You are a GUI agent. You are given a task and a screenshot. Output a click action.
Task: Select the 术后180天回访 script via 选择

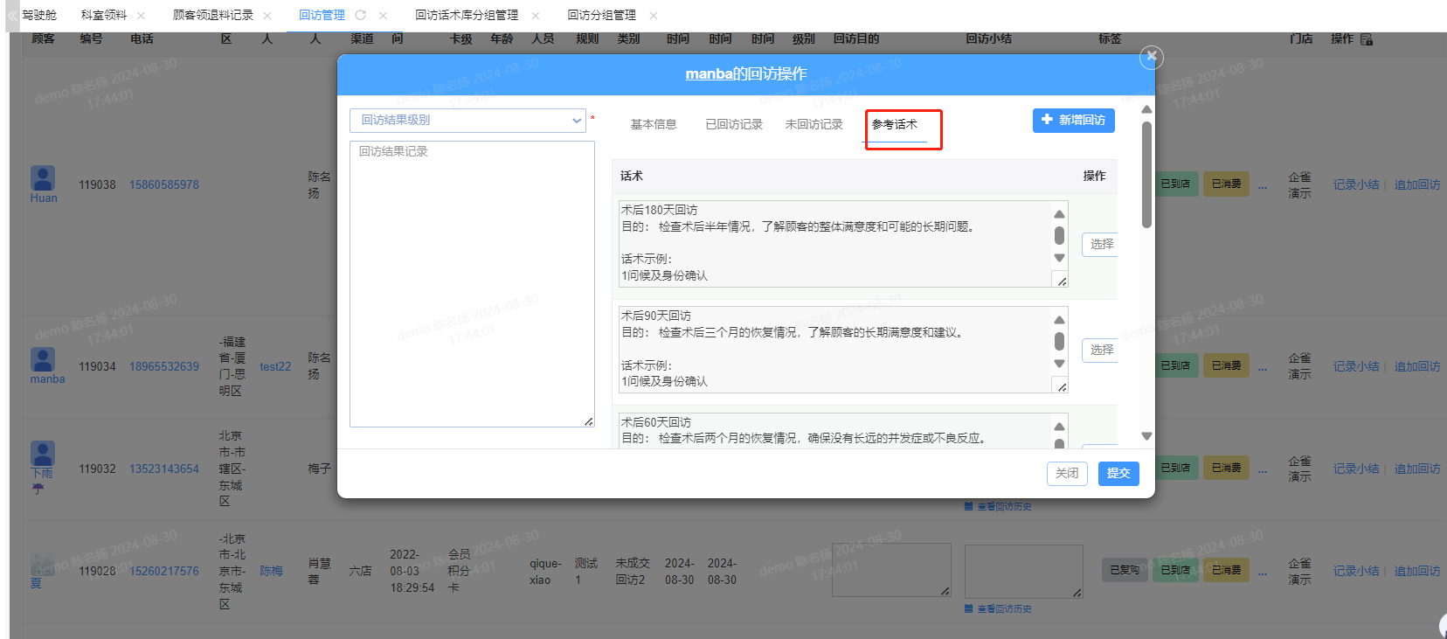[1101, 244]
